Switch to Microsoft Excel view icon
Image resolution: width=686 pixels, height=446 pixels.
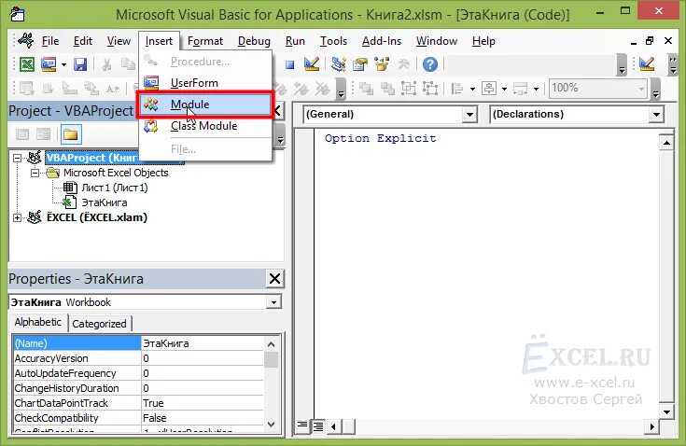(27, 64)
